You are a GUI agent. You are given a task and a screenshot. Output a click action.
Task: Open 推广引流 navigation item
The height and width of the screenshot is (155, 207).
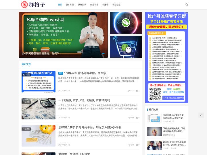pyautogui.click(x=70, y=5)
